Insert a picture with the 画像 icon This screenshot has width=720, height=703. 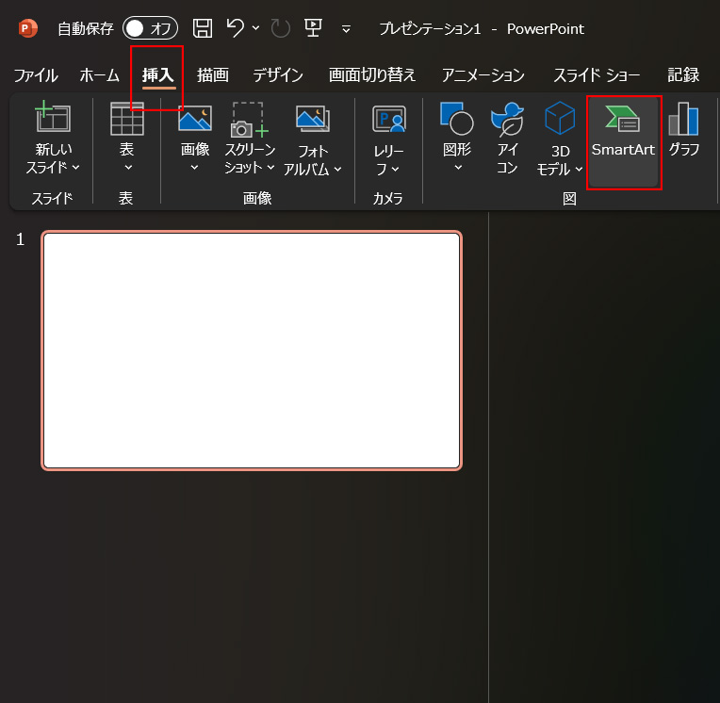(x=195, y=118)
